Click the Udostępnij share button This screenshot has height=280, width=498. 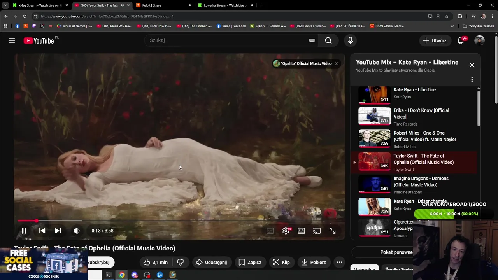tap(211, 262)
